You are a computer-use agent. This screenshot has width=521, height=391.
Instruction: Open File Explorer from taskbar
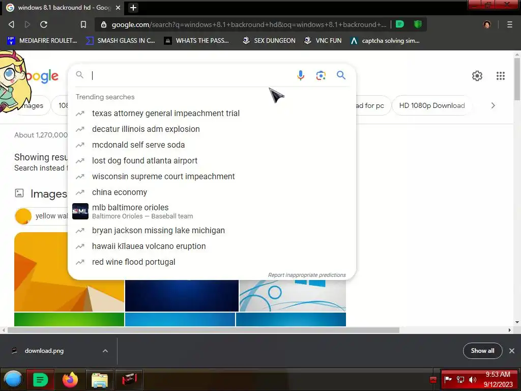99,379
